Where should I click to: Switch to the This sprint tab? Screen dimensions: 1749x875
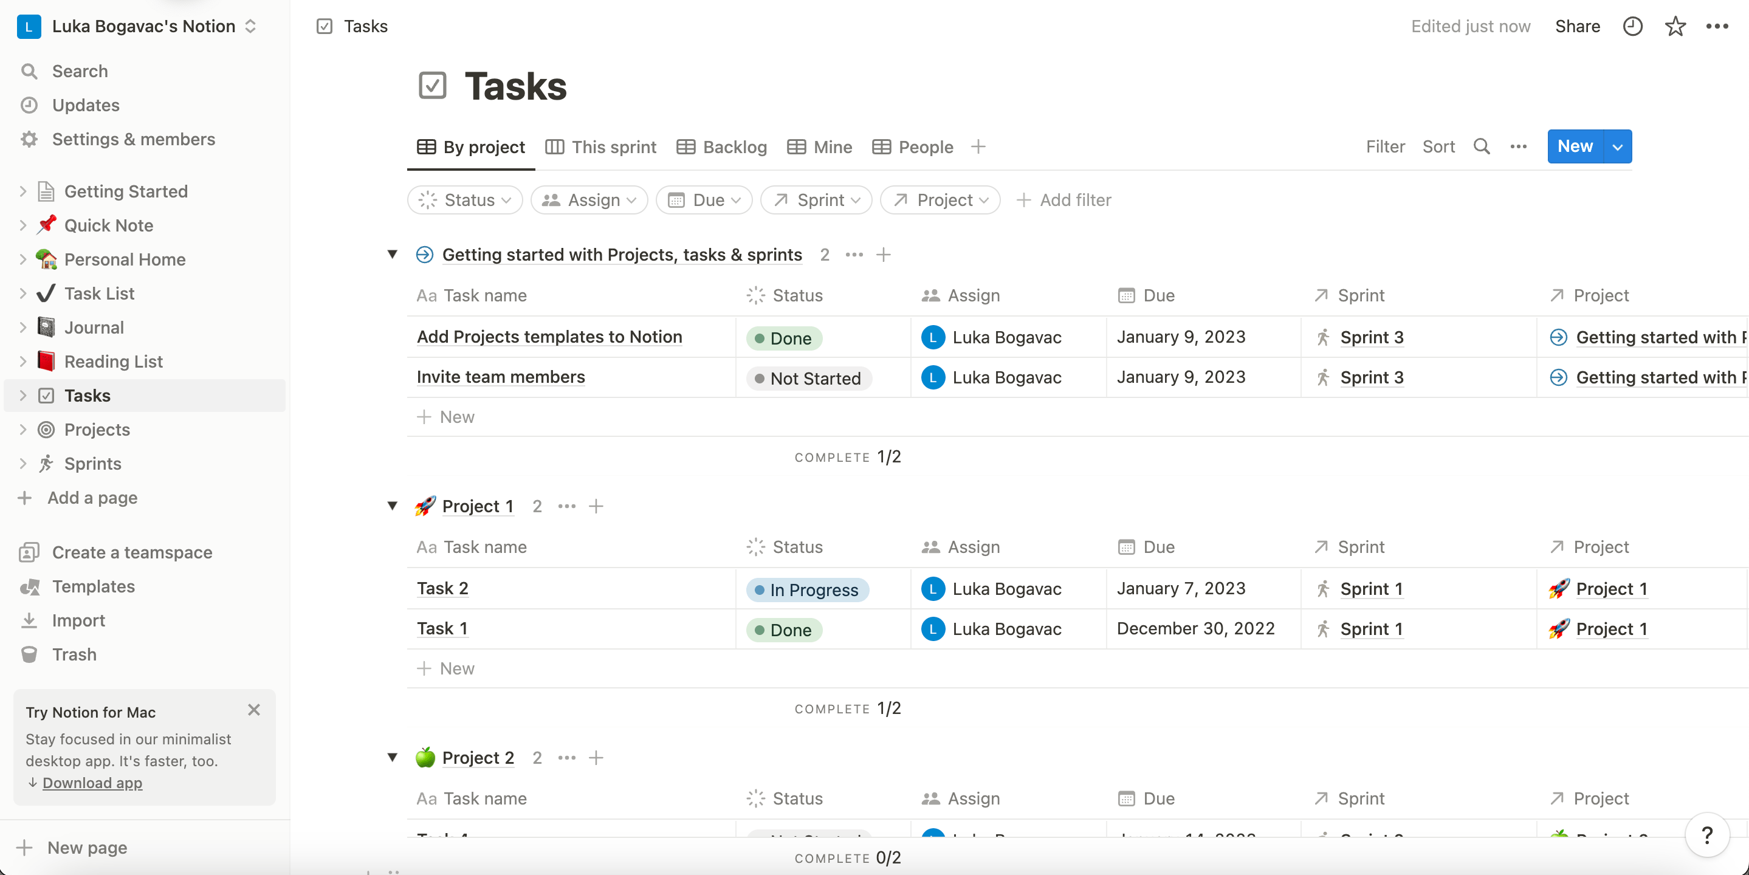point(601,146)
